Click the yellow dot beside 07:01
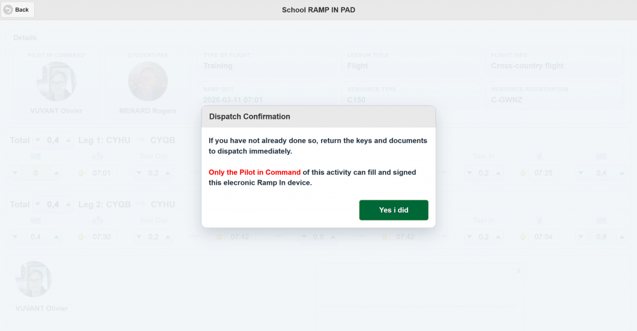 coord(81,172)
